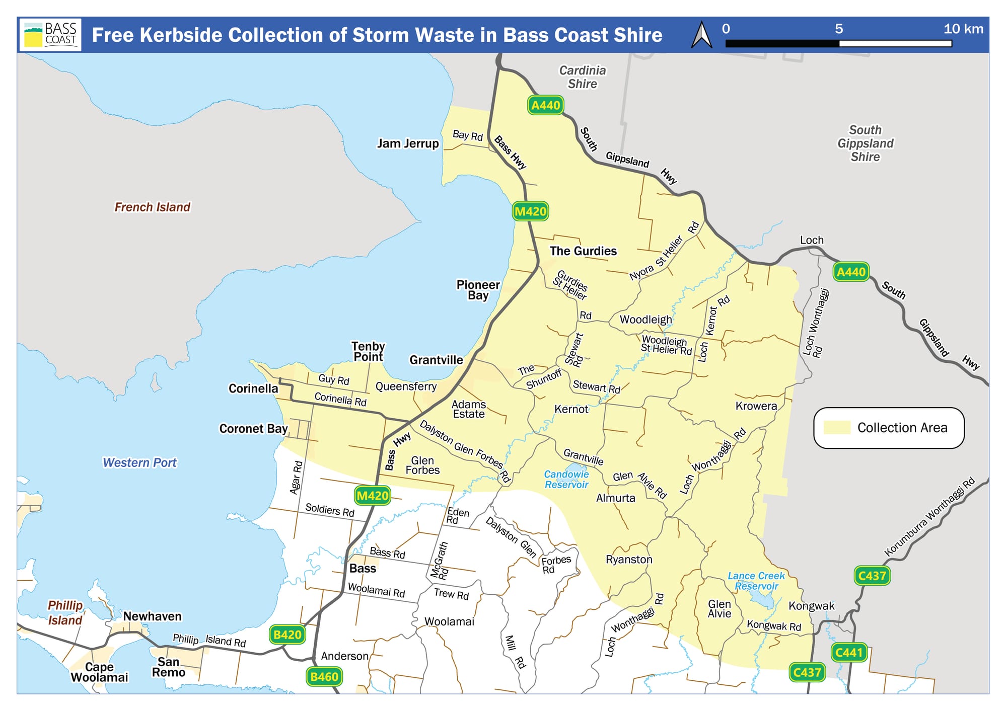1007x711 pixels.
Task: Click the Collection Area legend label
Action: (x=902, y=428)
